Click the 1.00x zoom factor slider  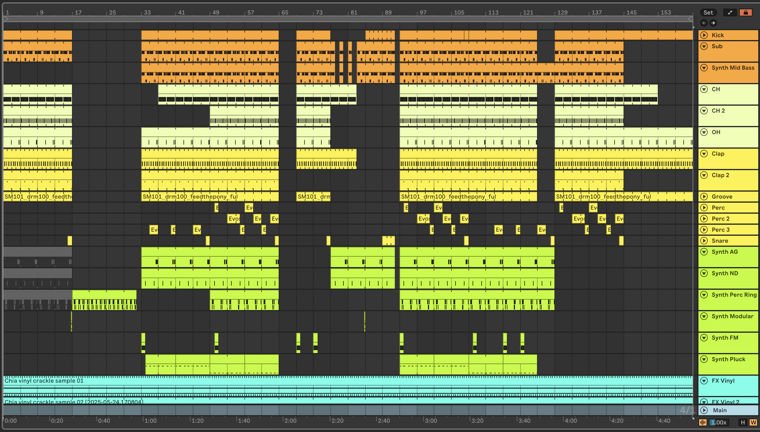point(719,422)
